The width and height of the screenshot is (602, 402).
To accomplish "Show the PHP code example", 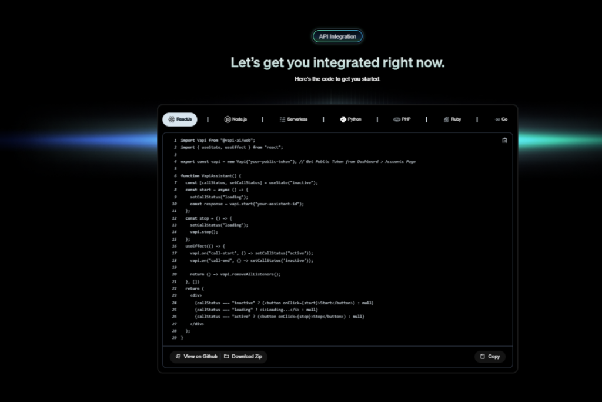I will [x=402, y=119].
